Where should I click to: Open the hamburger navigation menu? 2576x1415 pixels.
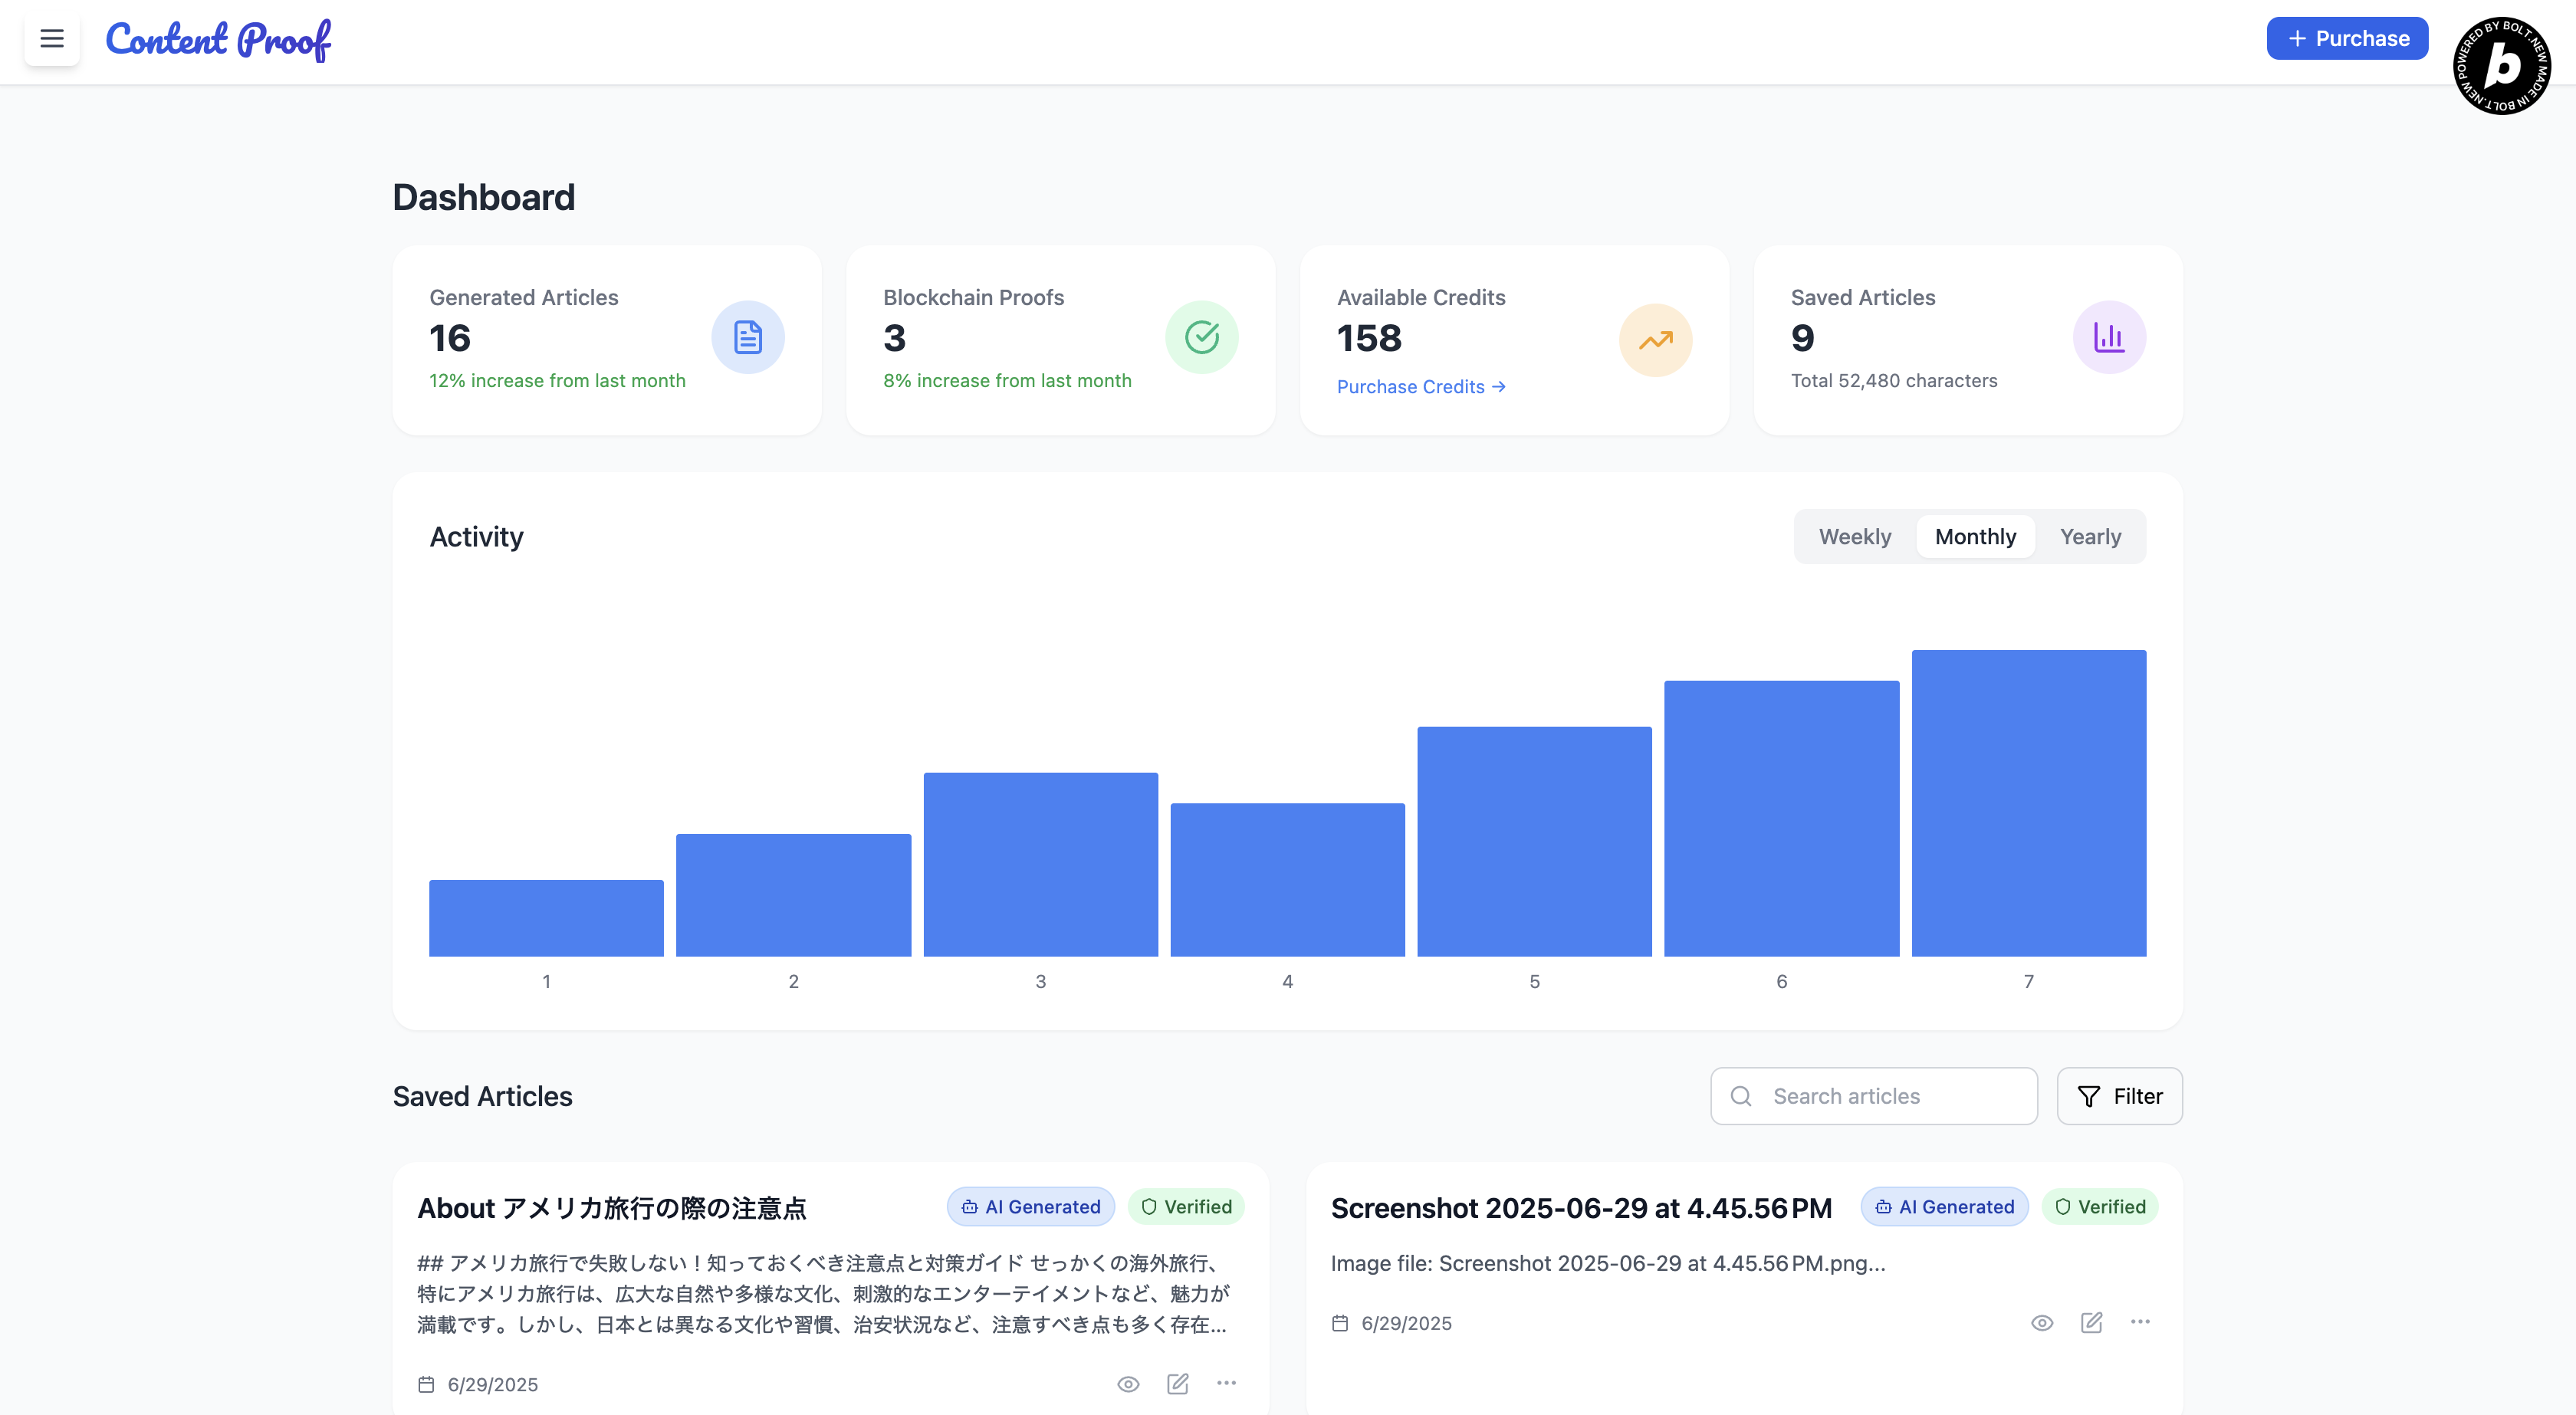point(52,39)
